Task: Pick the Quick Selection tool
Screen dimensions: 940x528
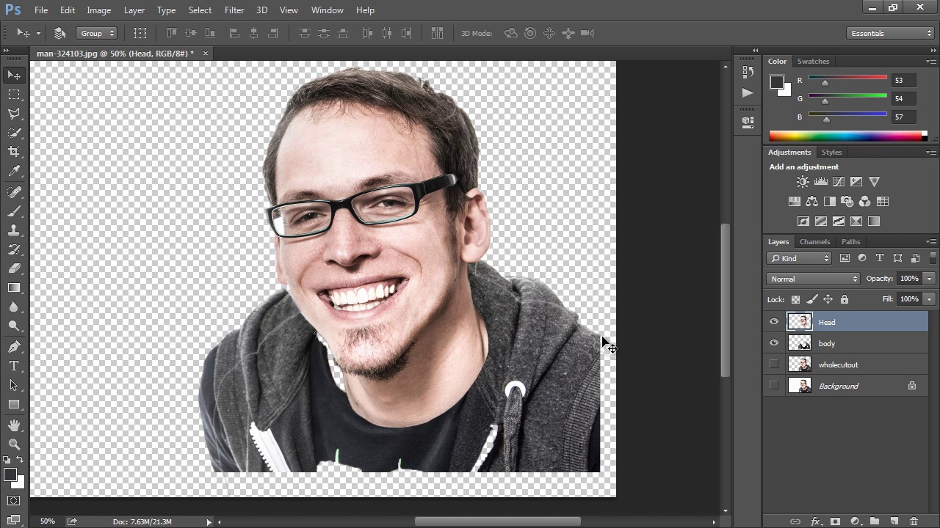Action: point(14,133)
